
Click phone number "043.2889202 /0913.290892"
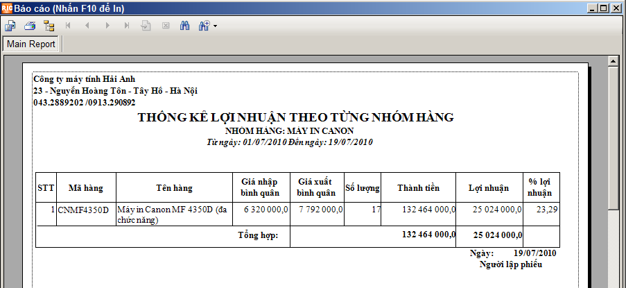pyautogui.click(x=85, y=103)
